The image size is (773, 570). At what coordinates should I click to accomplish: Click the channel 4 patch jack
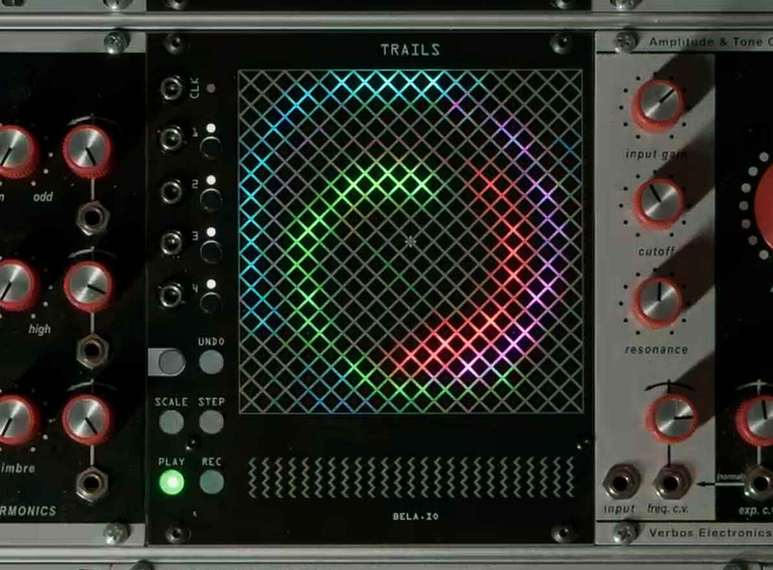tap(172, 294)
